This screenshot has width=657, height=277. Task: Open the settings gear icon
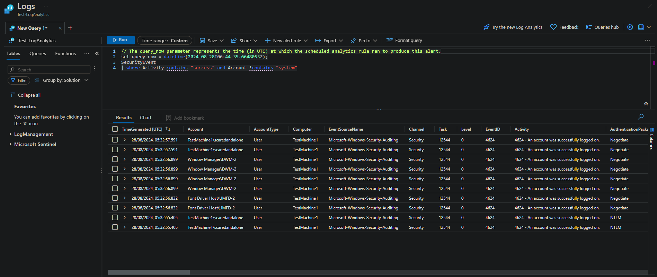pos(630,27)
